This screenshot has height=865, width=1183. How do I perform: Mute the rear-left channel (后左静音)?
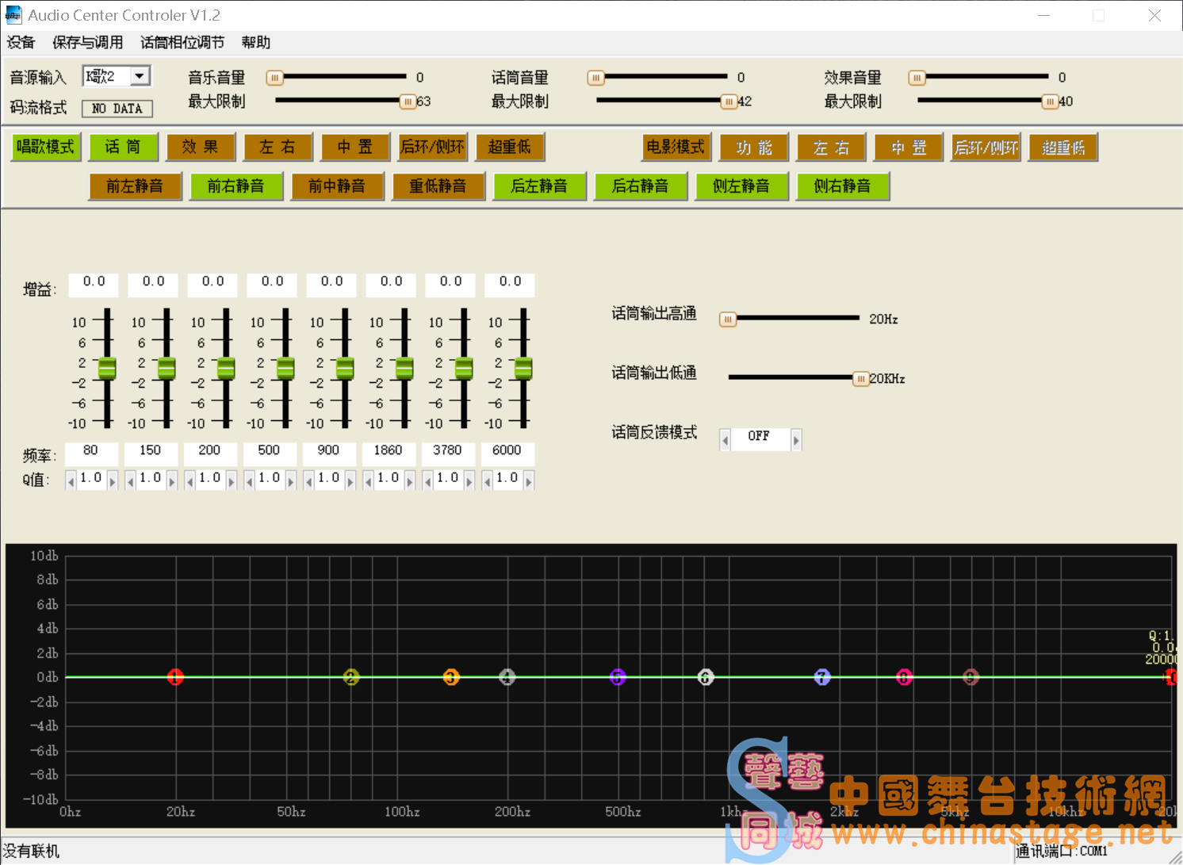click(x=539, y=186)
